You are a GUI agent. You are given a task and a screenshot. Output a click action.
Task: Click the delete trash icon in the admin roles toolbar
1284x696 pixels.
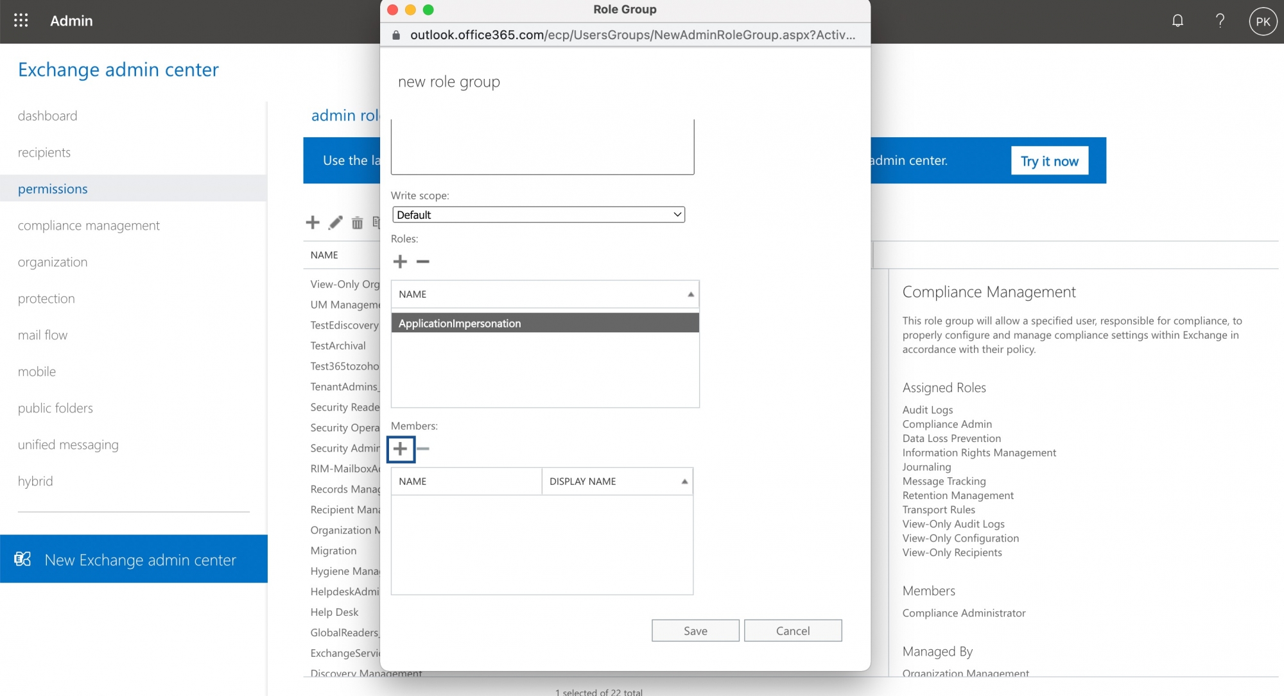pos(357,223)
